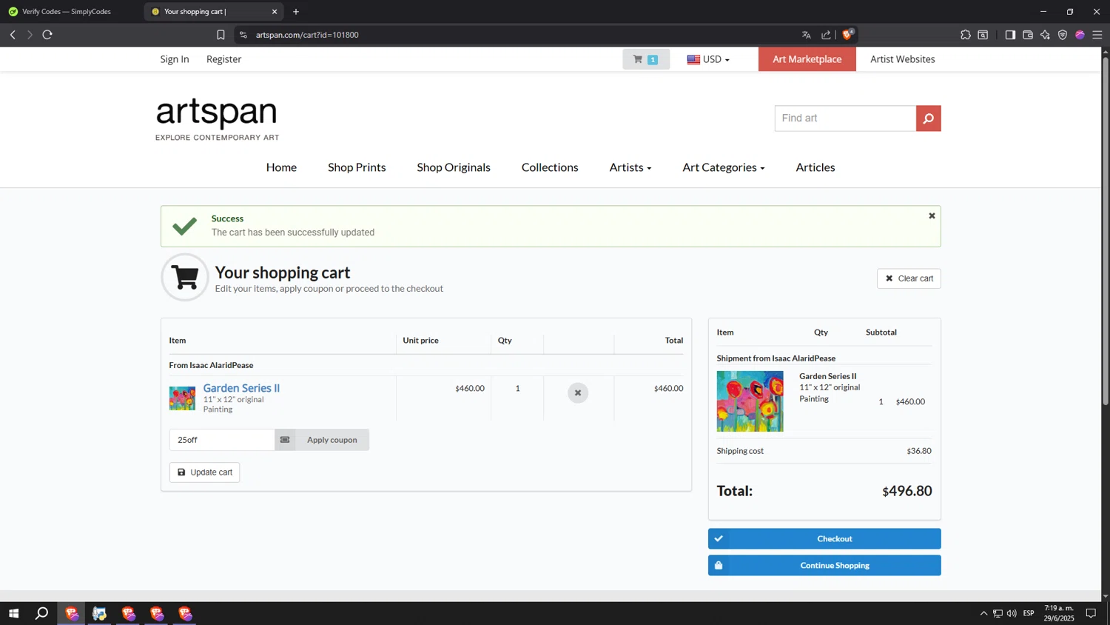Open the notification center icon in taskbar
Viewport: 1110px width, 625px height.
1091,613
